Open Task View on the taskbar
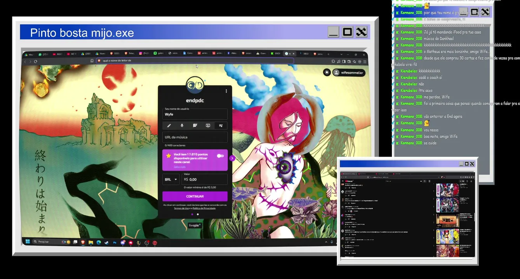This screenshot has height=279, width=520. [75, 242]
